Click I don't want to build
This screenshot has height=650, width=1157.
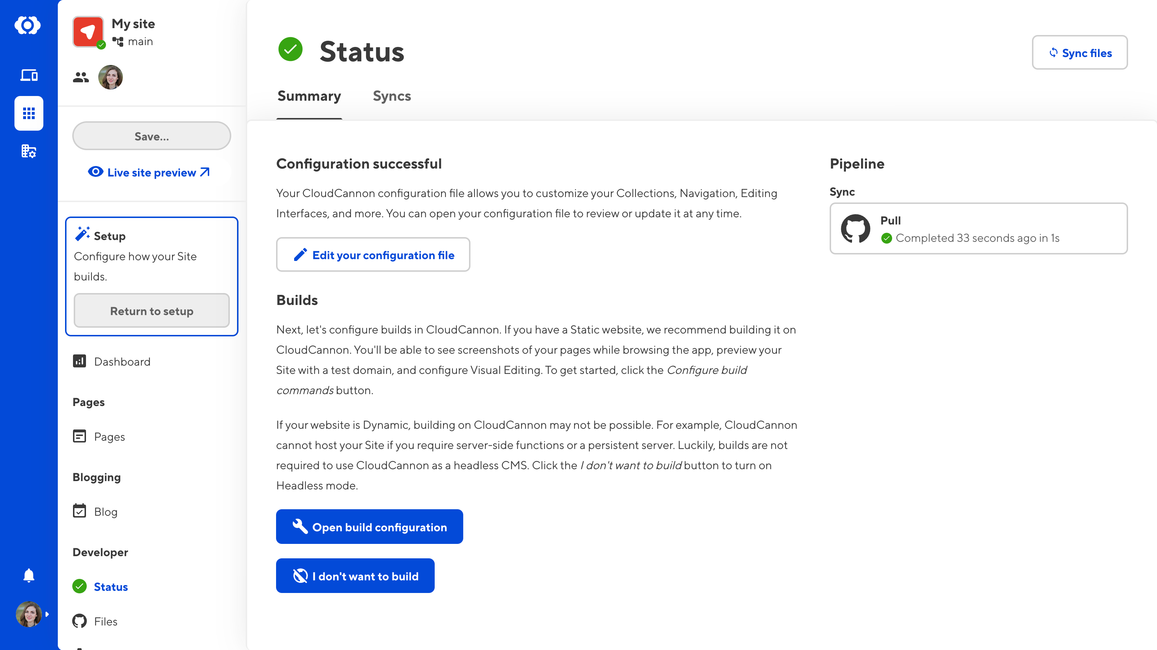[x=355, y=576]
